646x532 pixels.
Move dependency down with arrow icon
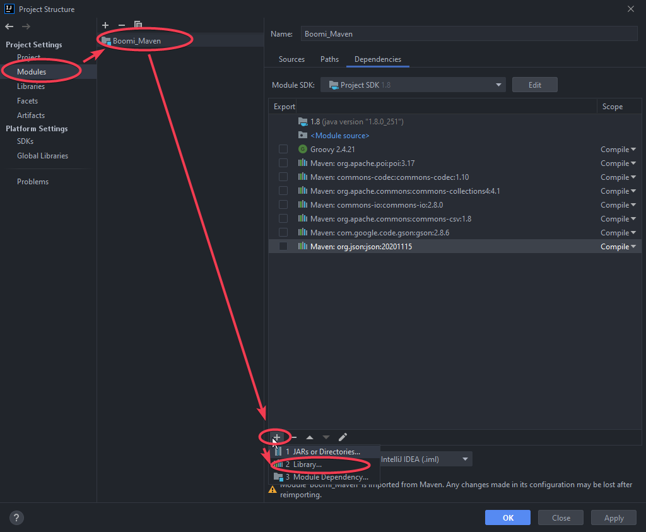(x=326, y=437)
